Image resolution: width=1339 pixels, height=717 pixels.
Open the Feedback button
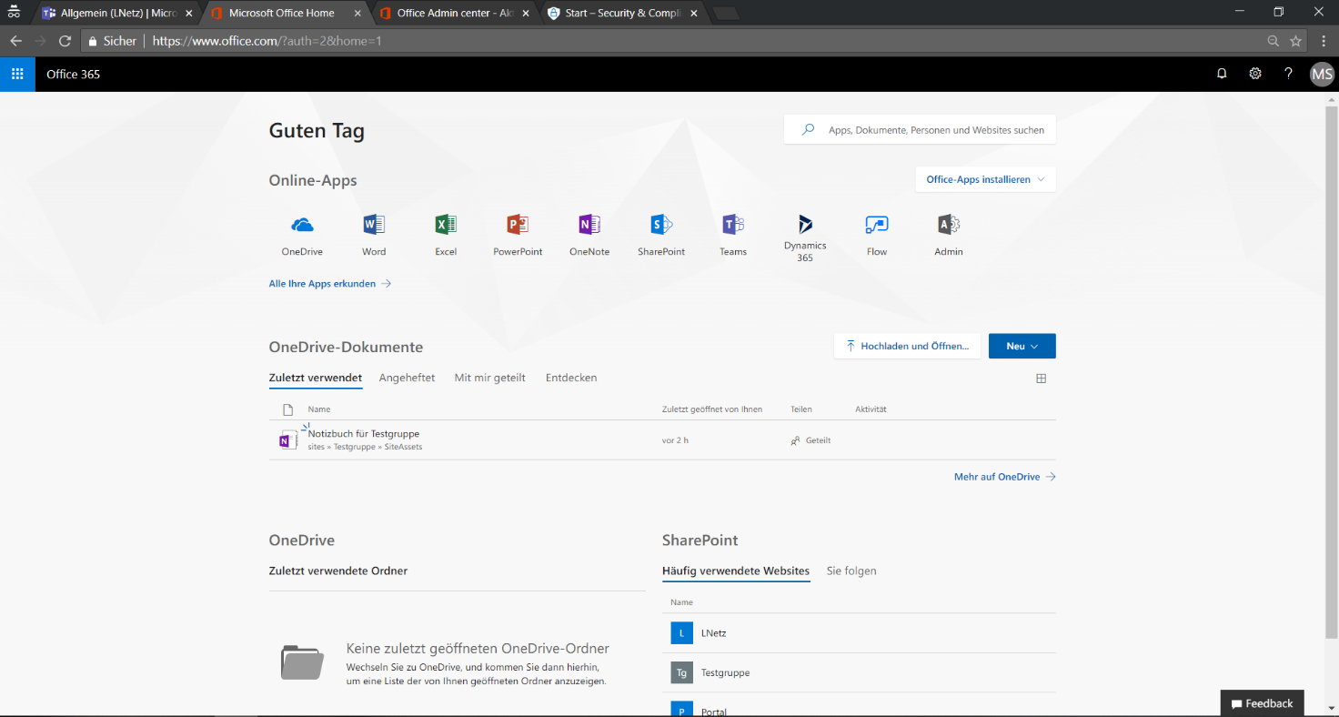point(1262,703)
